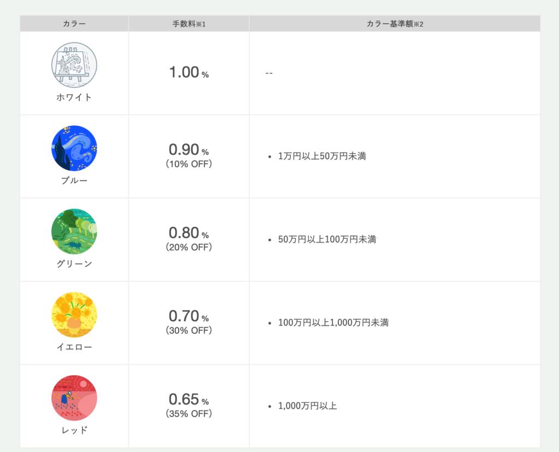
Task: Click the Blue starry night icon
Action: point(74,148)
